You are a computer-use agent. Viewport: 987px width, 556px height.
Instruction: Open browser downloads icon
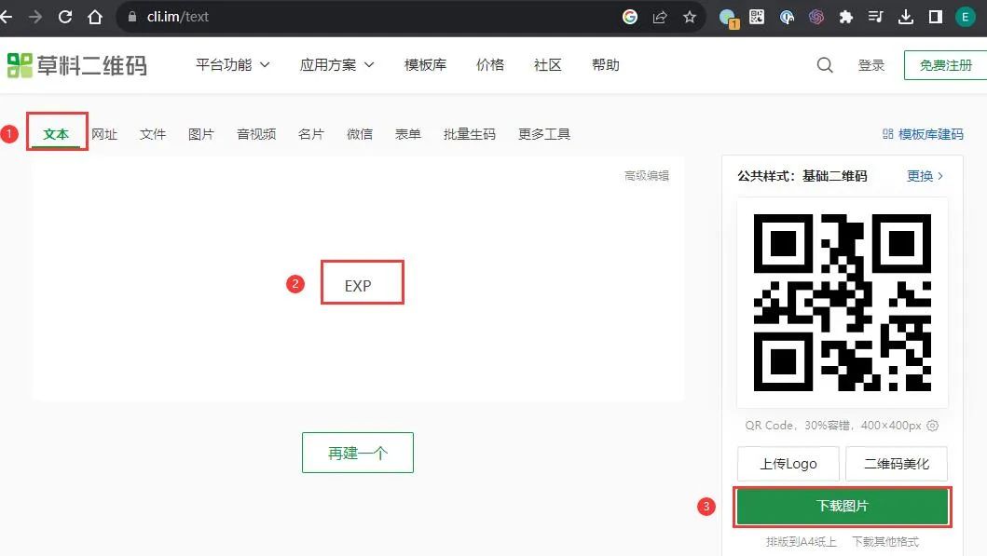(x=906, y=17)
